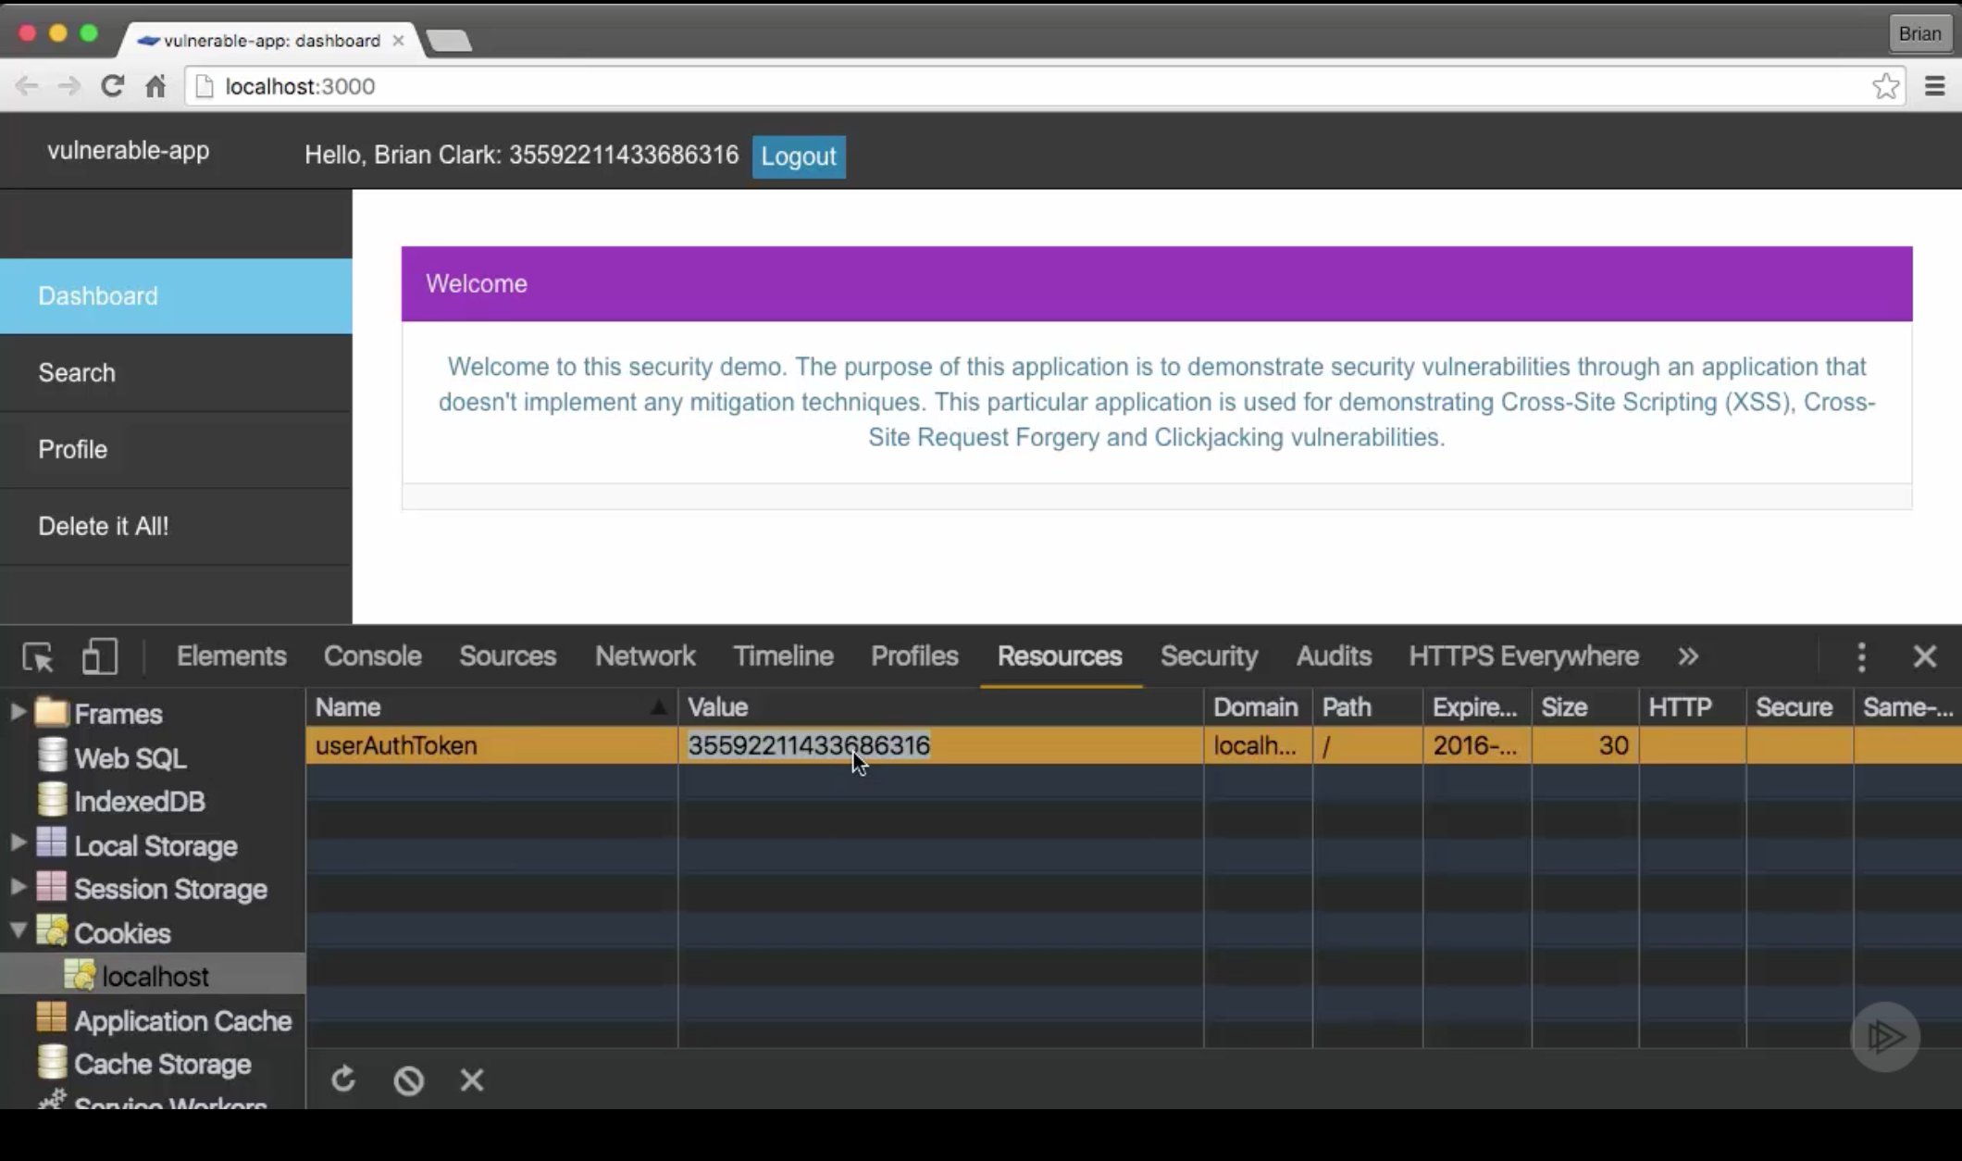Open the Web SQL database icon
This screenshot has height=1161, width=1962.
(52, 756)
